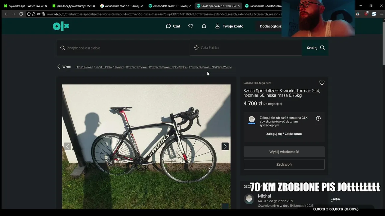Open the Sport i Hobby breadcrumb
The width and height of the screenshot is (385, 216).
(x=104, y=67)
